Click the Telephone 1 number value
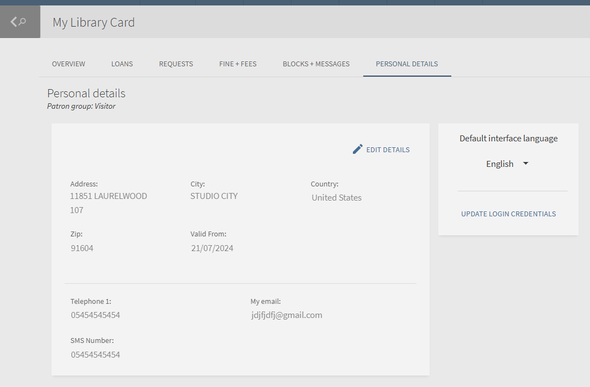590x387 pixels. pyautogui.click(x=95, y=315)
